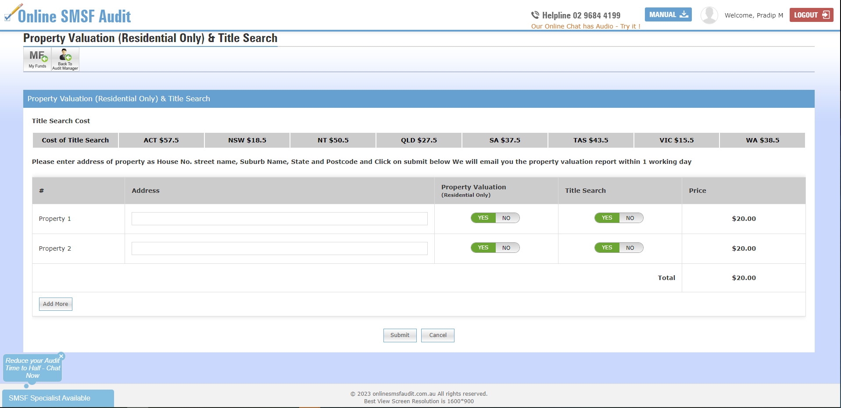Image resolution: width=841 pixels, height=408 pixels.
Task: Turn off Title Search for Property 1
Action: (x=631, y=218)
